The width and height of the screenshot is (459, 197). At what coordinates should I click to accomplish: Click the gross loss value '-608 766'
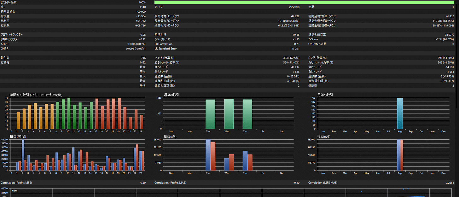coord(140,26)
